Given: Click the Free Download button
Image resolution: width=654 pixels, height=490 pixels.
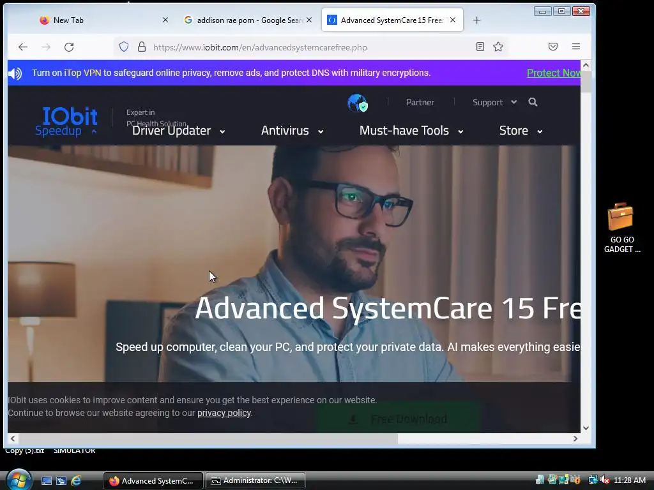Looking at the screenshot, I should point(398,419).
